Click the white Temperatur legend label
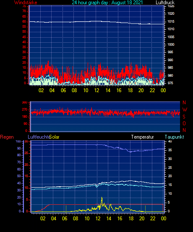The image size is (193, 232). 143,137
